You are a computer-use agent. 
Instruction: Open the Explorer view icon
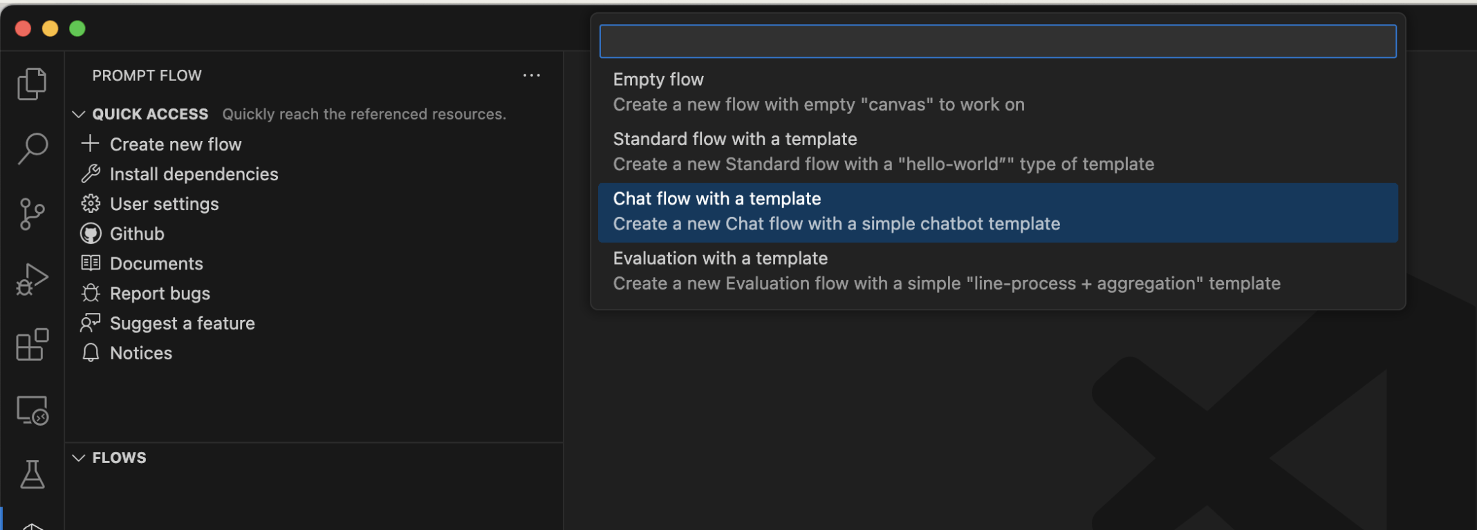pyautogui.click(x=32, y=84)
